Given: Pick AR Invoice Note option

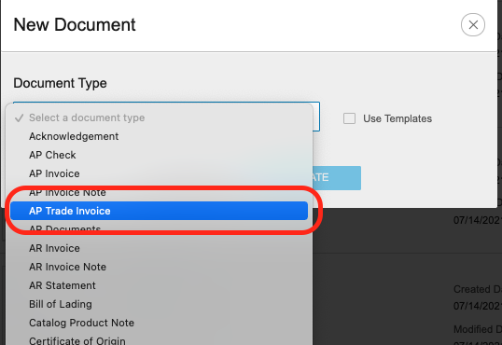Looking at the screenshot, I should click(x=159, y=267).
